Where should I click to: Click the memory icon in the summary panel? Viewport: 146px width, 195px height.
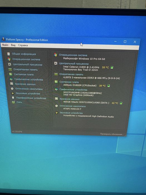coord(56,74)
